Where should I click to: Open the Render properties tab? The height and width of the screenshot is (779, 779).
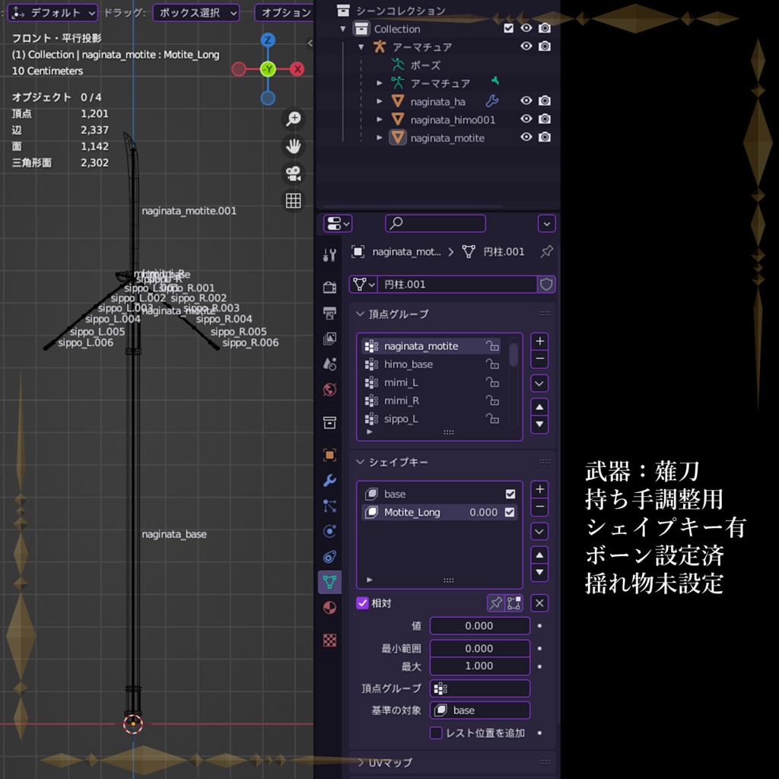[x=329, y=287]
